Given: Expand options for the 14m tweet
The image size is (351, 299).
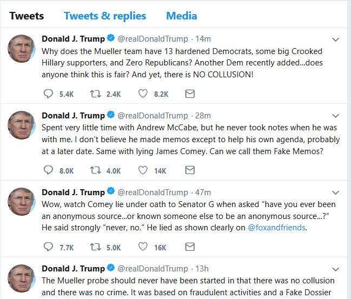Looking at the screenshot, I should click(335, 39).
